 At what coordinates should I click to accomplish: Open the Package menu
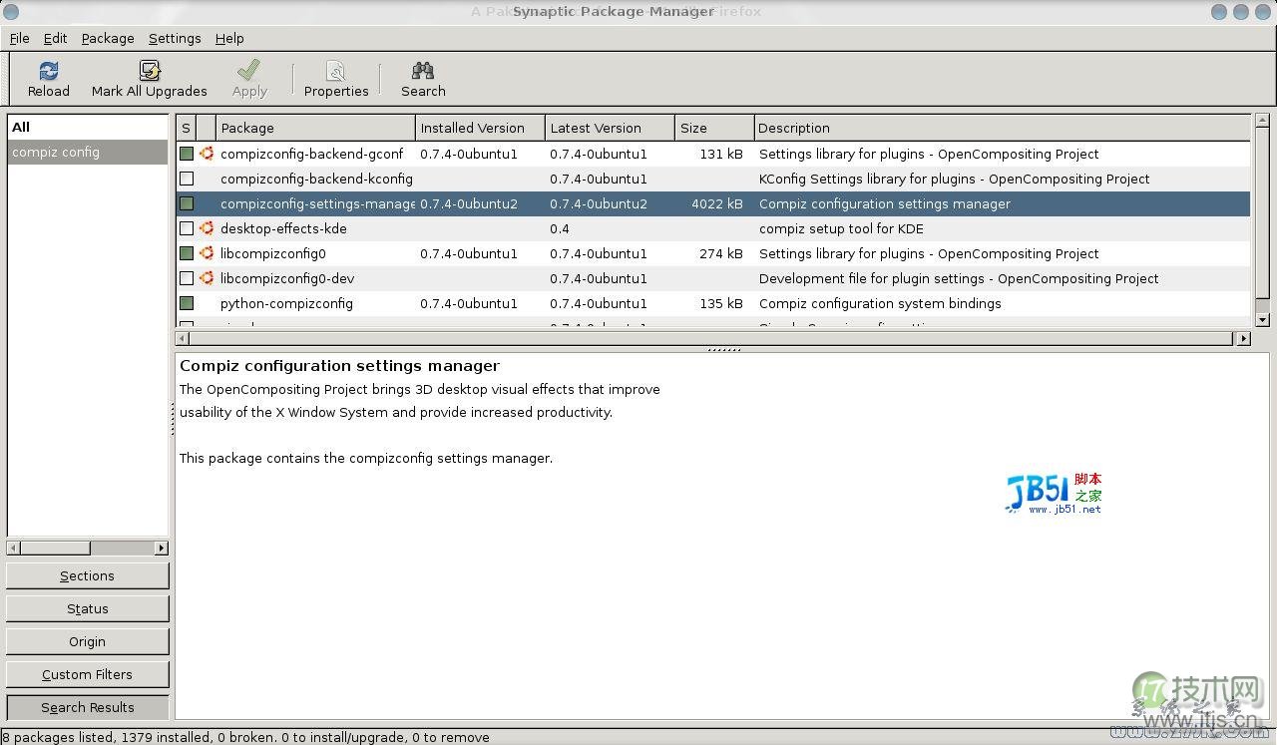107,38
